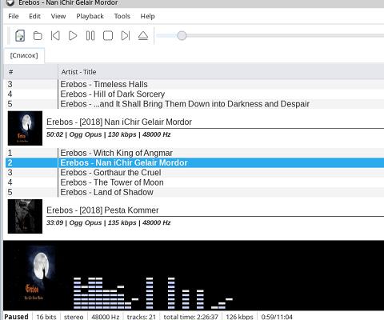Skip to previous track button
This screenshot has height=320, width=384.
[x=55, y=36]
